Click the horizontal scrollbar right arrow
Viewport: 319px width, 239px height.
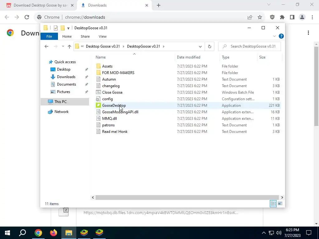282,197
